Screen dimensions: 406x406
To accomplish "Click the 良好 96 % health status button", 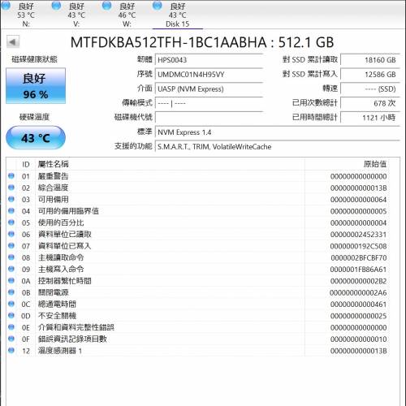I will [x=36, y=86].
